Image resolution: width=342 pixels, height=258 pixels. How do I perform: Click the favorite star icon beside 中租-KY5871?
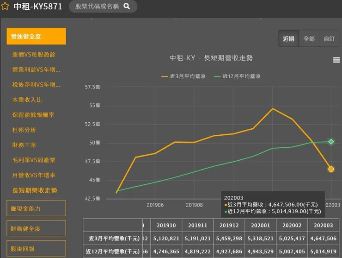pyautogui.click(x=5, y=6)
